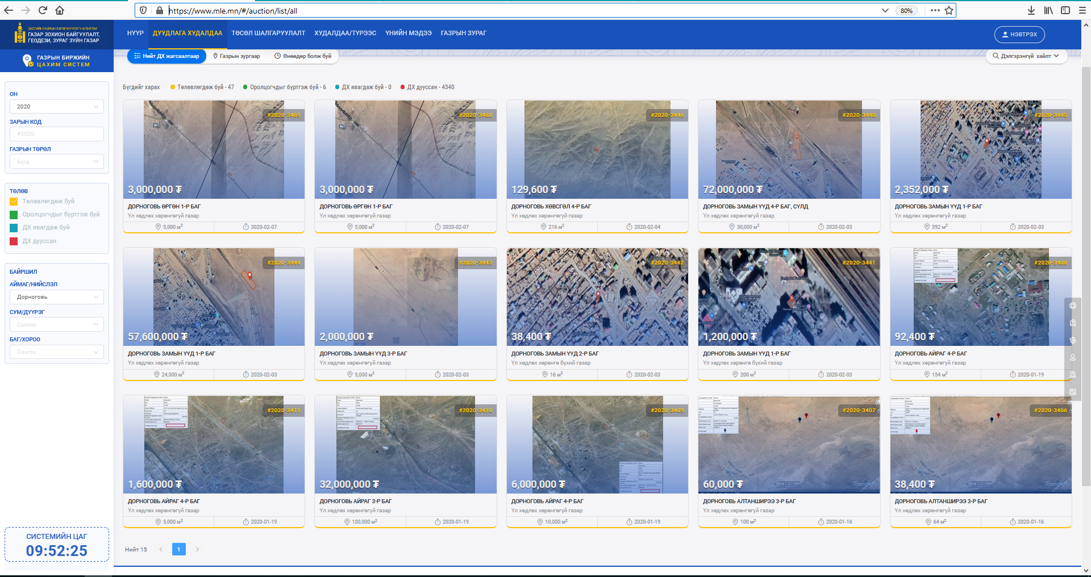The image size is (1091, 577).
Task: Open the ТӨСӨЛ ШАЛГАРУУЛАЛТ menu item
Action: click(x=268, y=33)
